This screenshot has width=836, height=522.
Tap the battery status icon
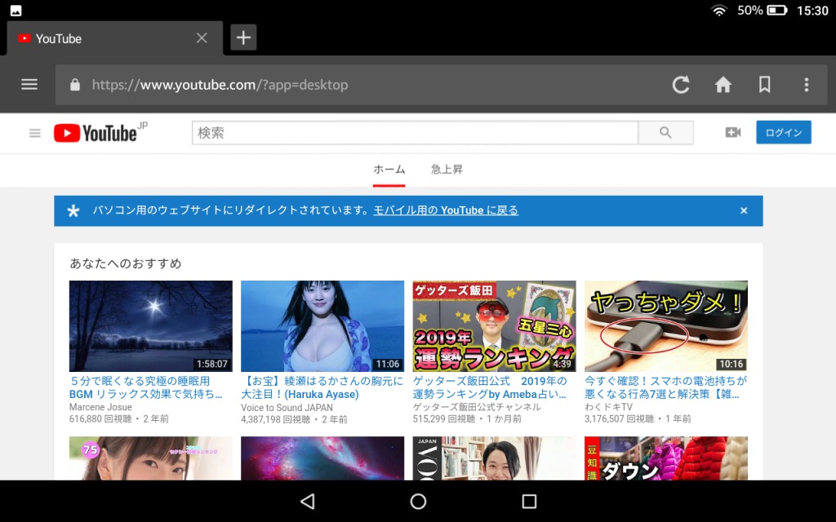777,10
